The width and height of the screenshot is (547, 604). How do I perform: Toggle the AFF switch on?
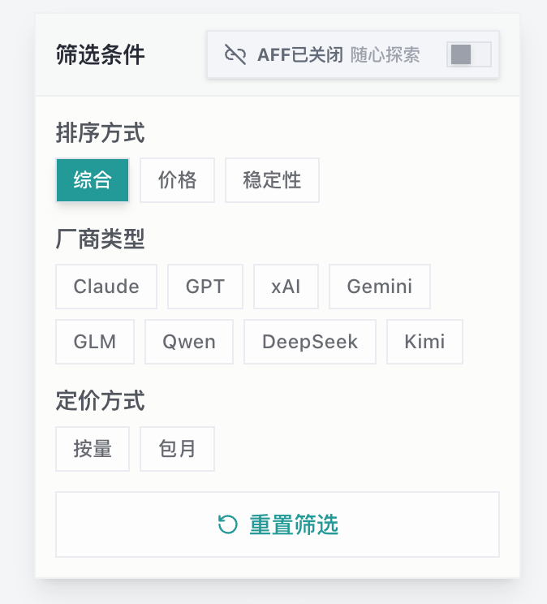(x=469, y=54)
